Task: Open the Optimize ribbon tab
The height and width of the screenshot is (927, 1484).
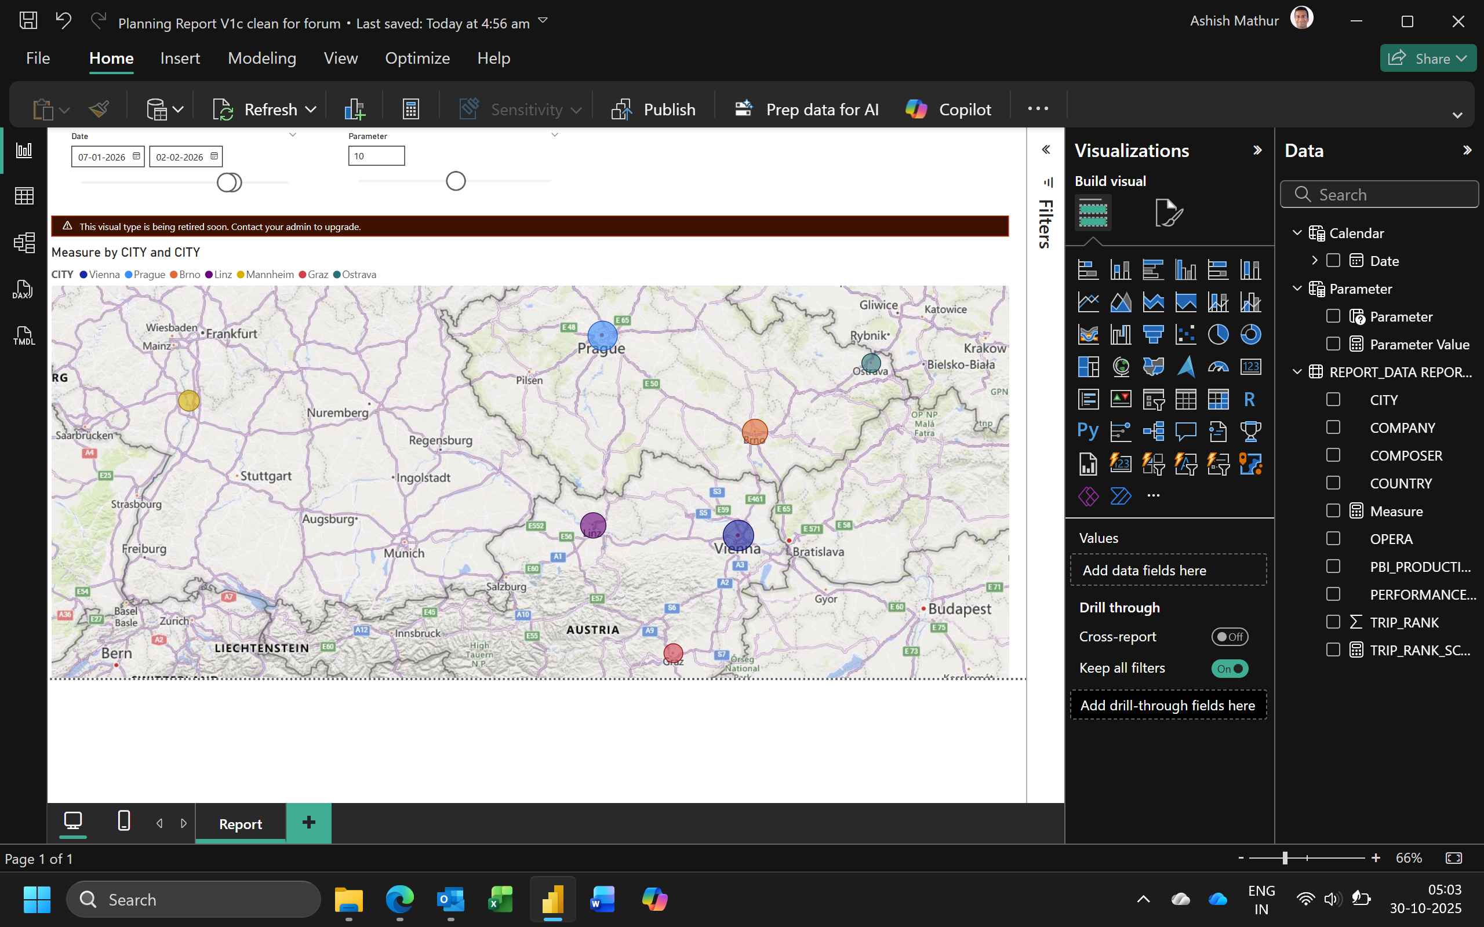Action: tap(417, 59)
